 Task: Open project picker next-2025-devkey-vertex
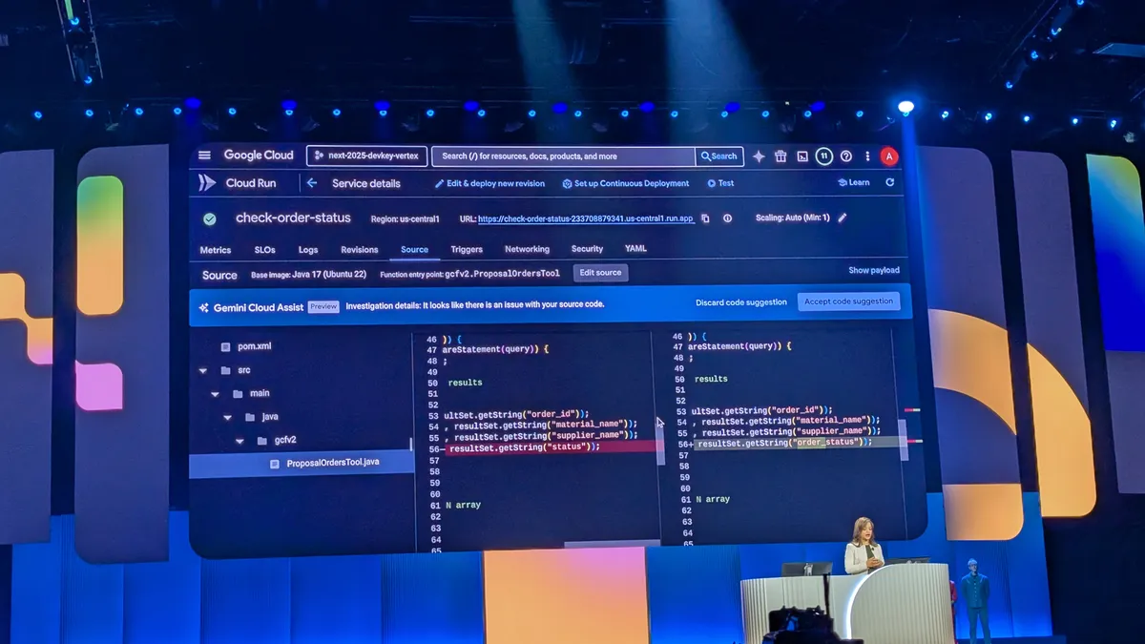pyautogui.click(x=367, y=156)
